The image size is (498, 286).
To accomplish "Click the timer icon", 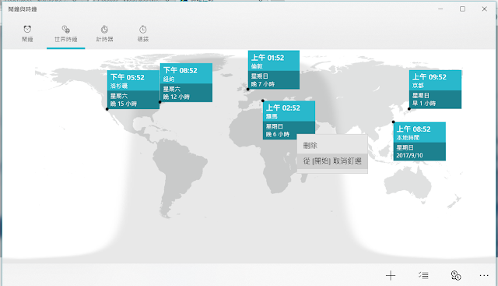I will pos(104,30).
